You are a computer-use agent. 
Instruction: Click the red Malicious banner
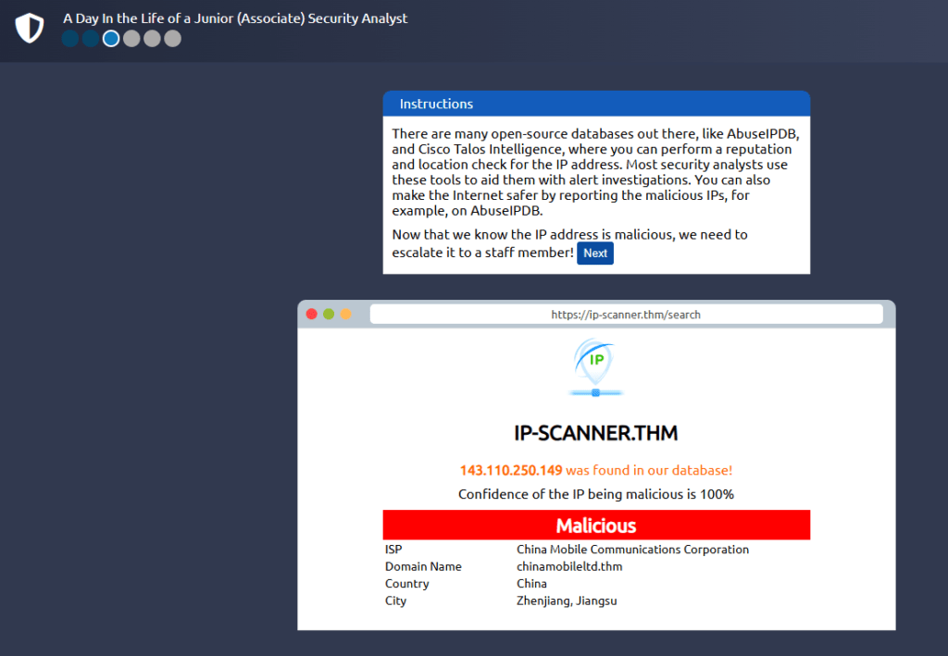tap(596, 526)
